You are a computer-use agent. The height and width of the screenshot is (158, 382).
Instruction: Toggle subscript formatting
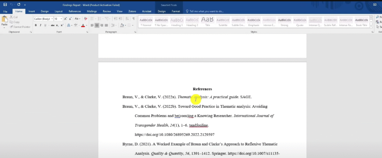tap(57, 25)
